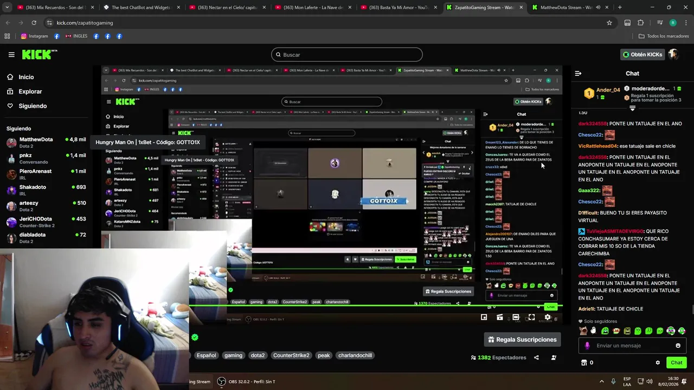This screenshot has width=694, height=390.
Task: Click the Obtén KICKs button
Action: (642, 55)
